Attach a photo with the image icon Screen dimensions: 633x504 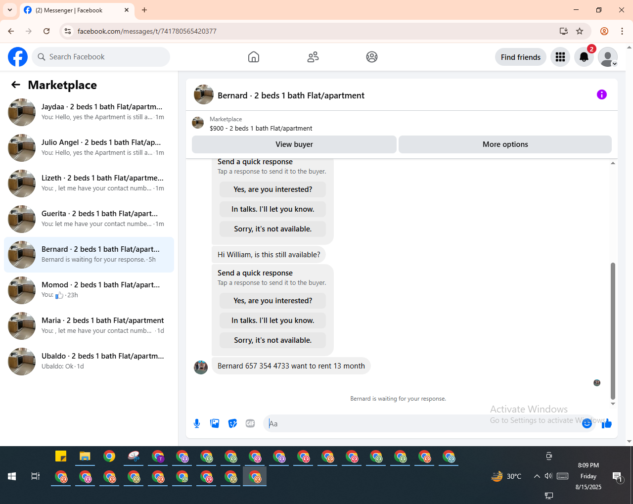[215, 423]
